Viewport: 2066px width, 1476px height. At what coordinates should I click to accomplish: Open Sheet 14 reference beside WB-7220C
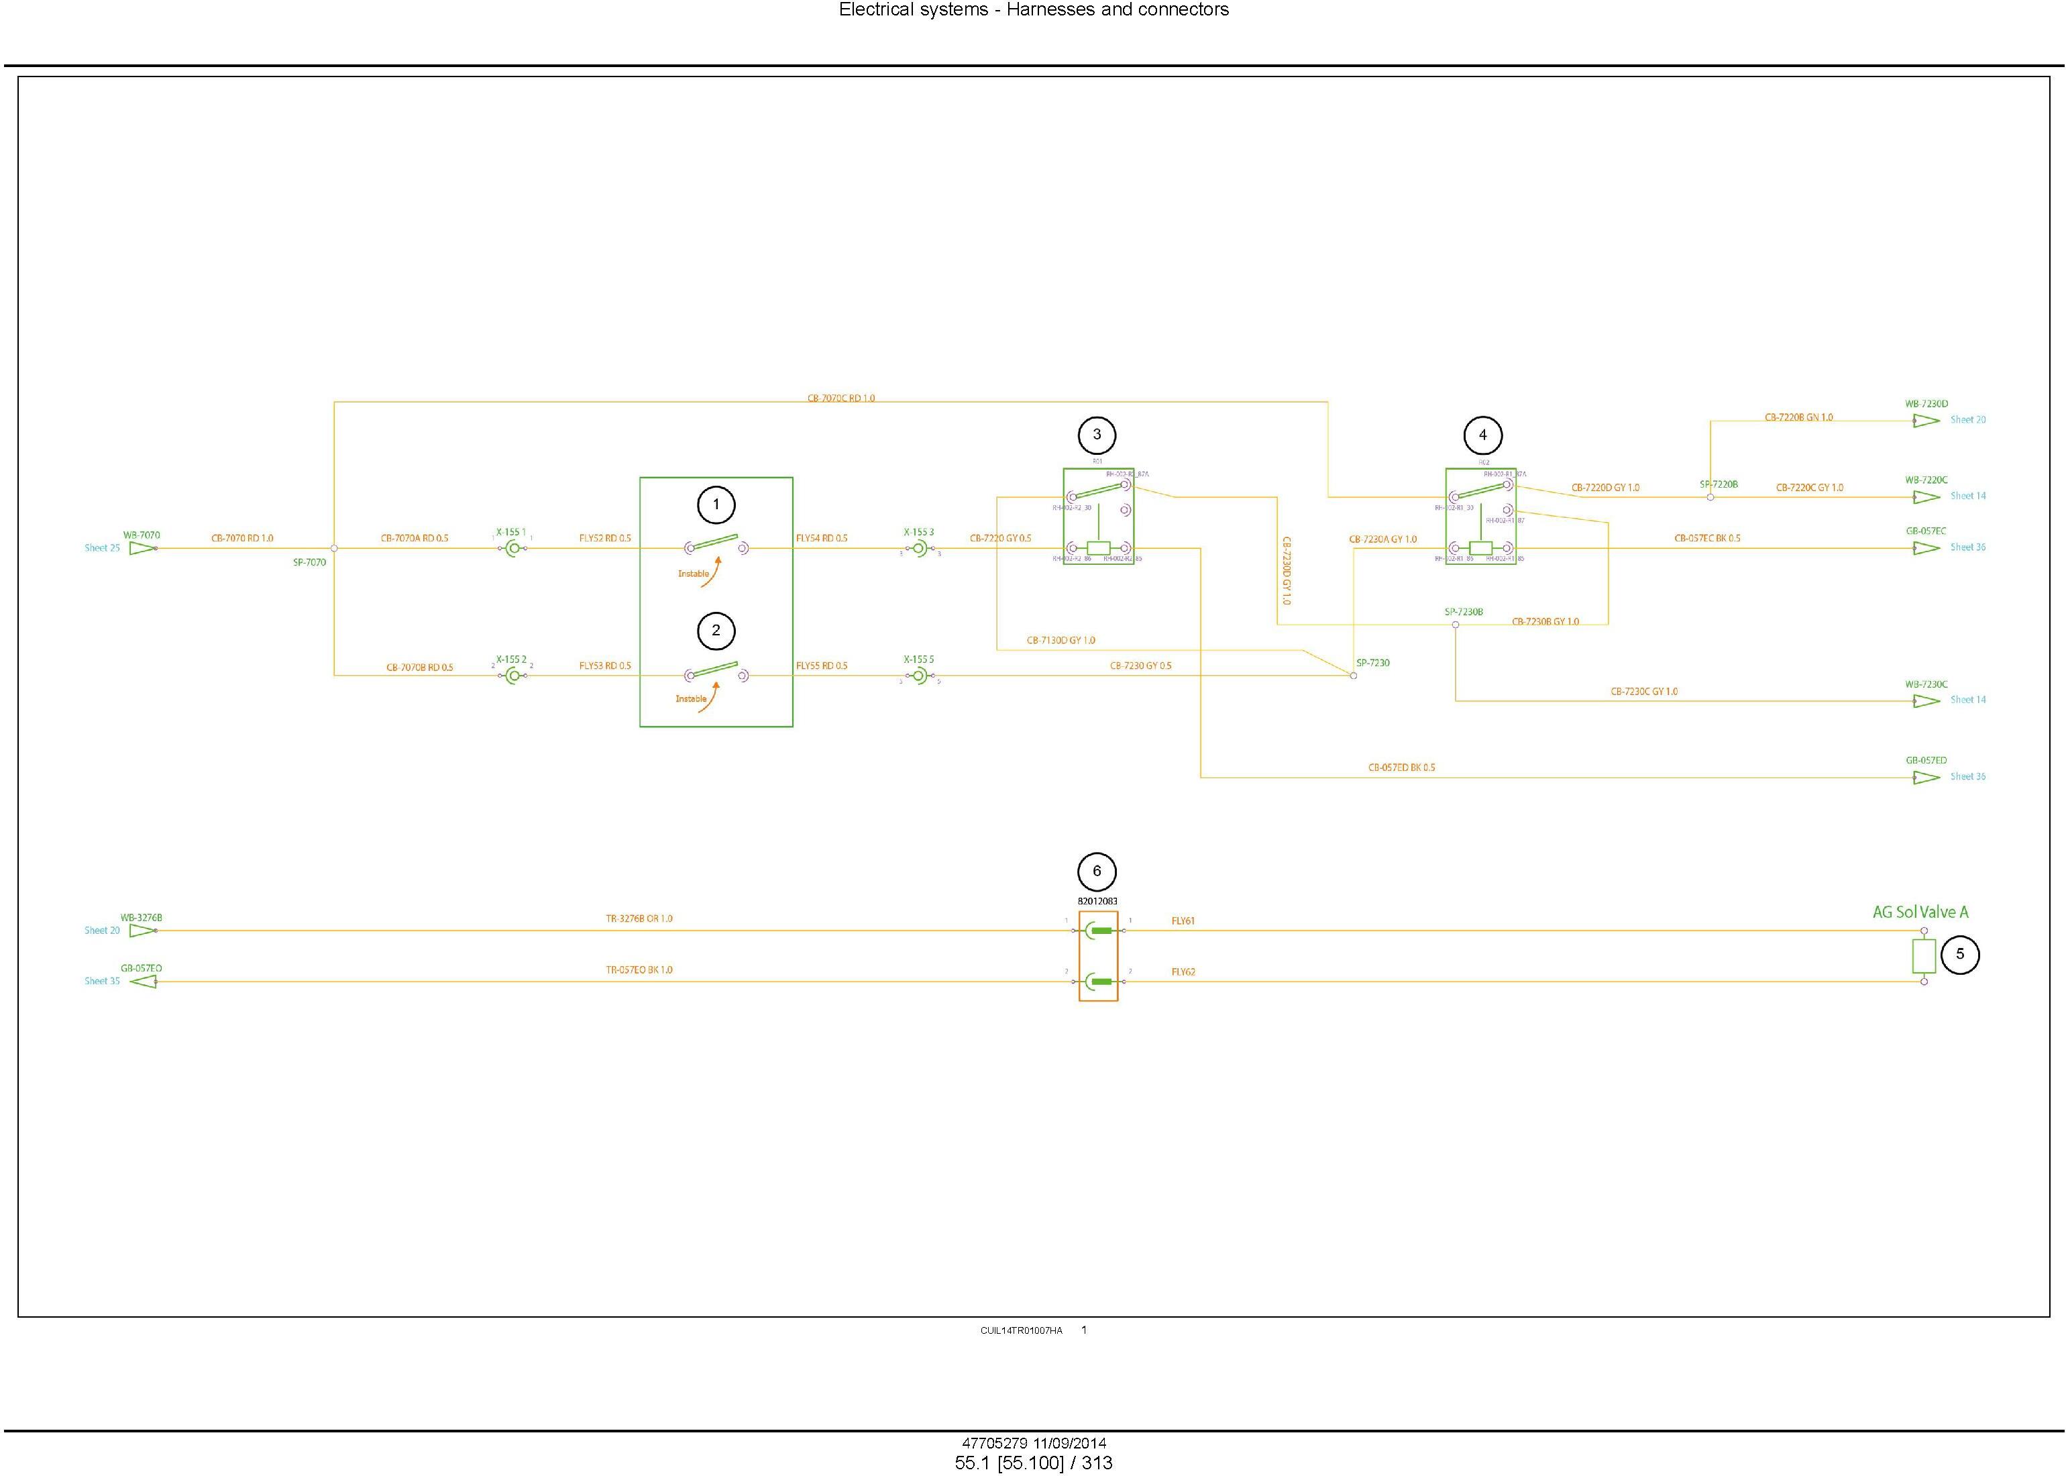coord(1968,496)
